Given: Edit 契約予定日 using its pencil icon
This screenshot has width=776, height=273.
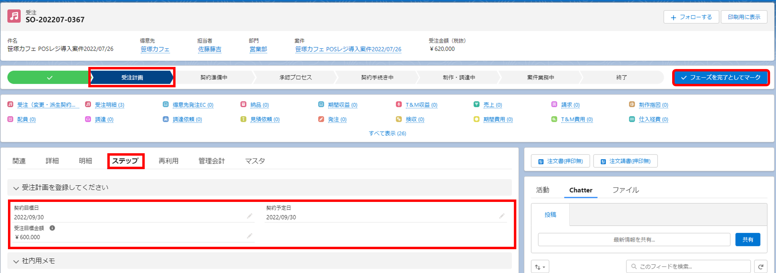Looking at the screenshot, I should click(x=502, y=216).
